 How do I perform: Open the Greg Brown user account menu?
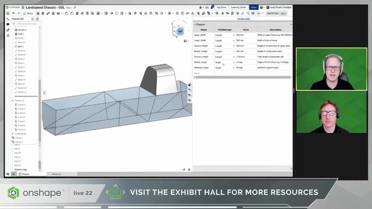tap(279, 8)
